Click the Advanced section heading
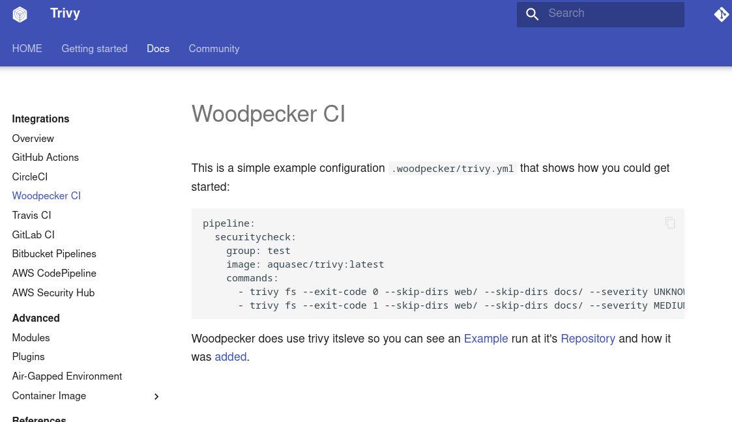 pyautogui.click(x=36, y=318)
